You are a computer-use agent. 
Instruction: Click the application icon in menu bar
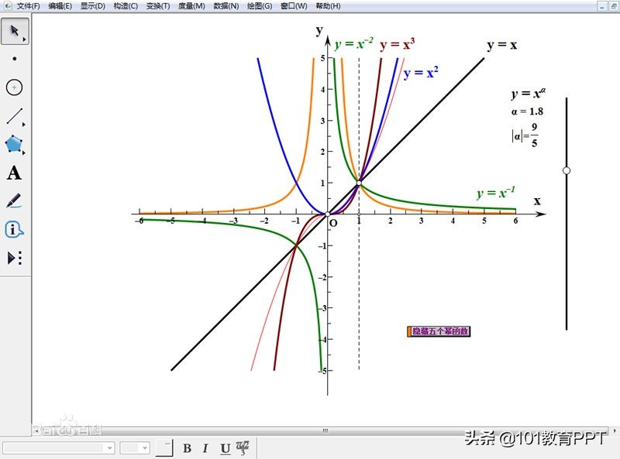[8, 6]
